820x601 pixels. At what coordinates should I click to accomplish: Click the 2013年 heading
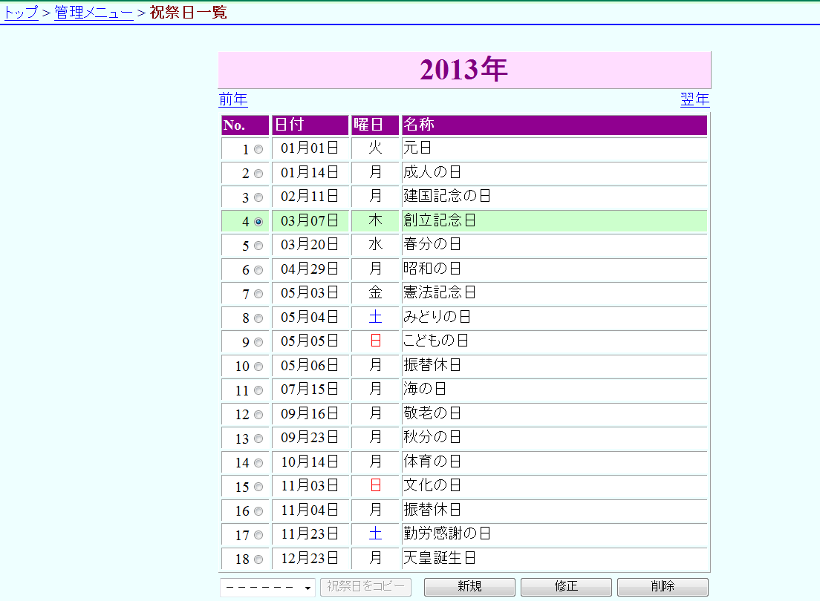click(x=464, y=70)
